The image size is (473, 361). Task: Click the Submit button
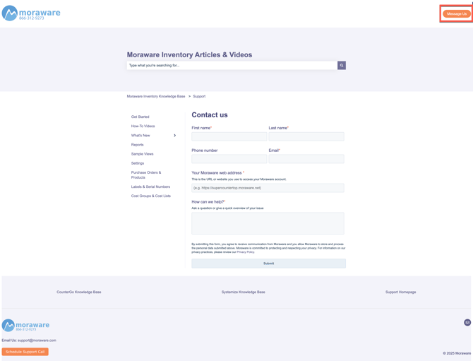(x=268, y=264)
